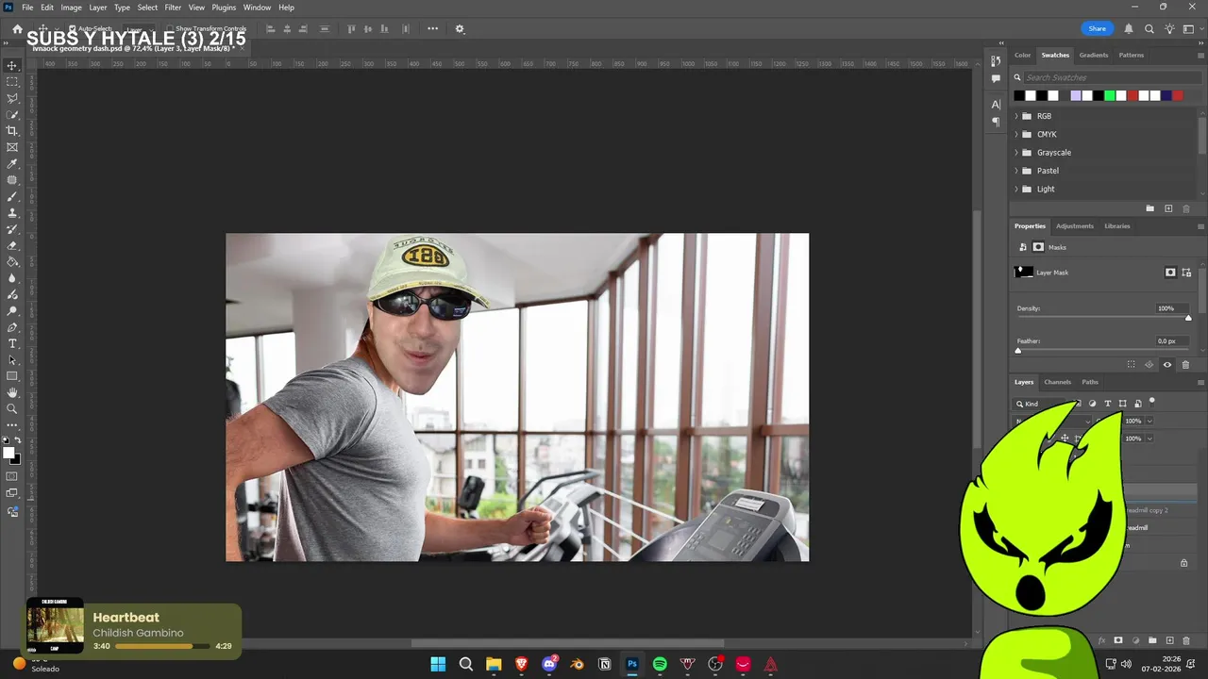Select the Lasso tool
The height and width of the screenshot is (679, 1208).
click(x=12, y=98)
